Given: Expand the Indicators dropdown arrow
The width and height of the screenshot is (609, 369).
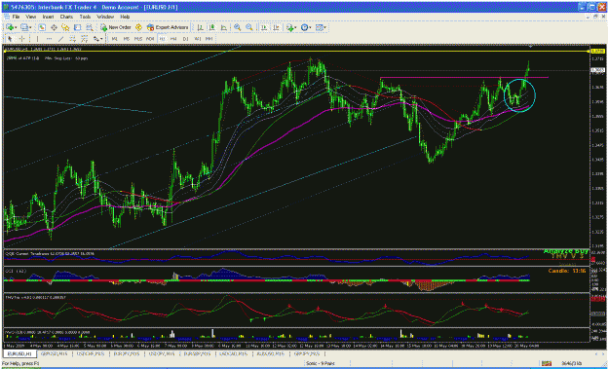Looking at the screenshot, I should pos(295,27).
